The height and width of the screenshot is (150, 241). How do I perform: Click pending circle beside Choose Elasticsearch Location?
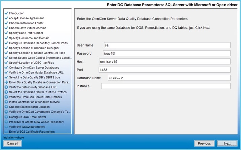tap(6, 107)
